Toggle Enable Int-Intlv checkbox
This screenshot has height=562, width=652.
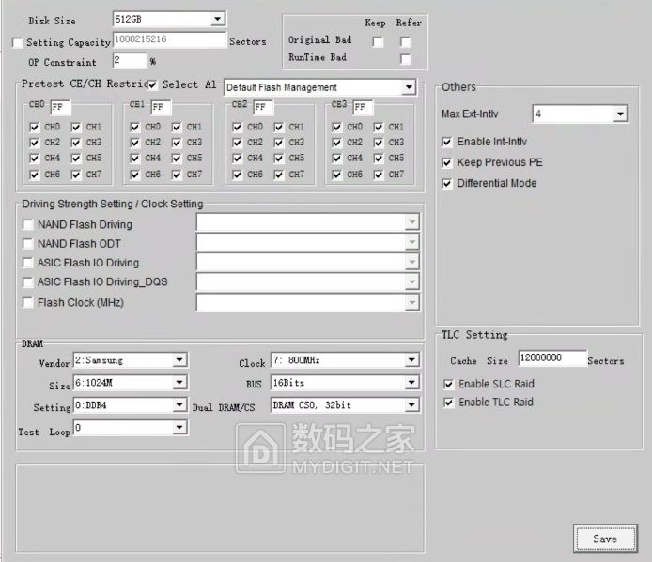pos(447,142)
